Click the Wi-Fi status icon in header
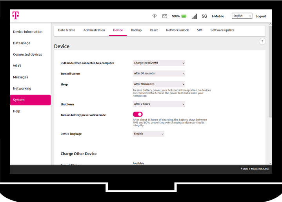 [x=155, y=16]
